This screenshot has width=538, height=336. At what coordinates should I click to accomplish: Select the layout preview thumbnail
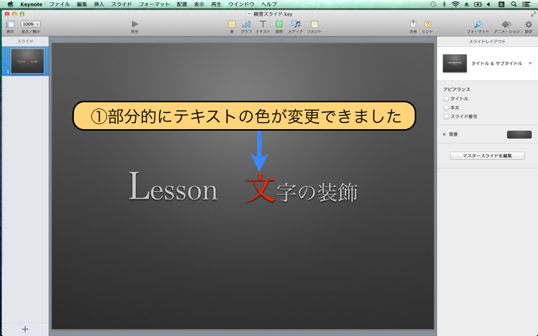click(454, 63)
